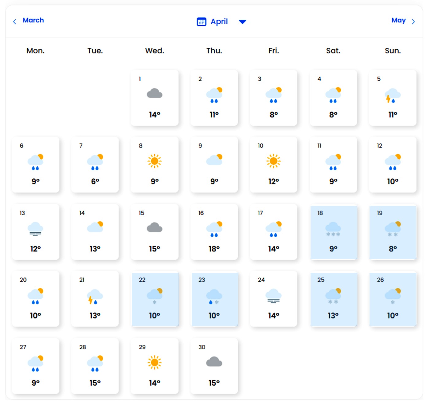
Task: Open the April month dropdown arrow
Action: (x=242, y=22)
